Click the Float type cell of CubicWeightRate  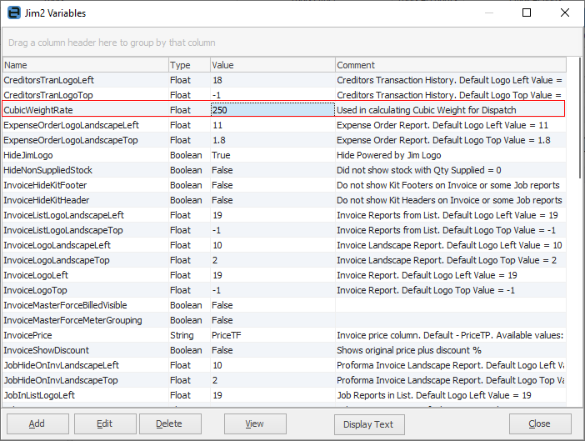click(189, 110)
